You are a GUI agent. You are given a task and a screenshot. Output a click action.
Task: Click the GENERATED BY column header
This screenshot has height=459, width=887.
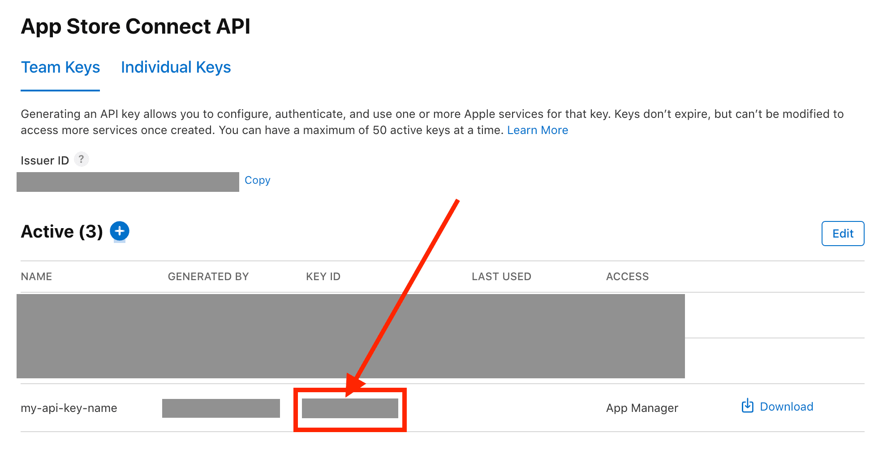click(x=208, y=277)
